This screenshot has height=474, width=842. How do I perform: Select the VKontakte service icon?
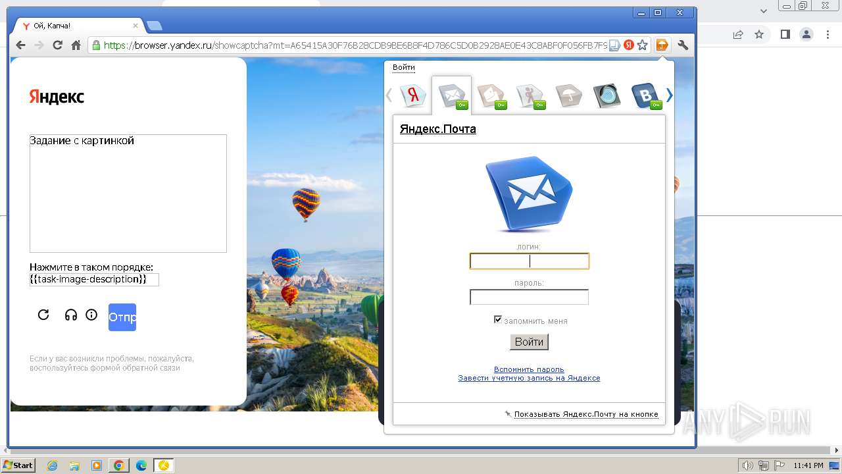click(x=646, y=96)
